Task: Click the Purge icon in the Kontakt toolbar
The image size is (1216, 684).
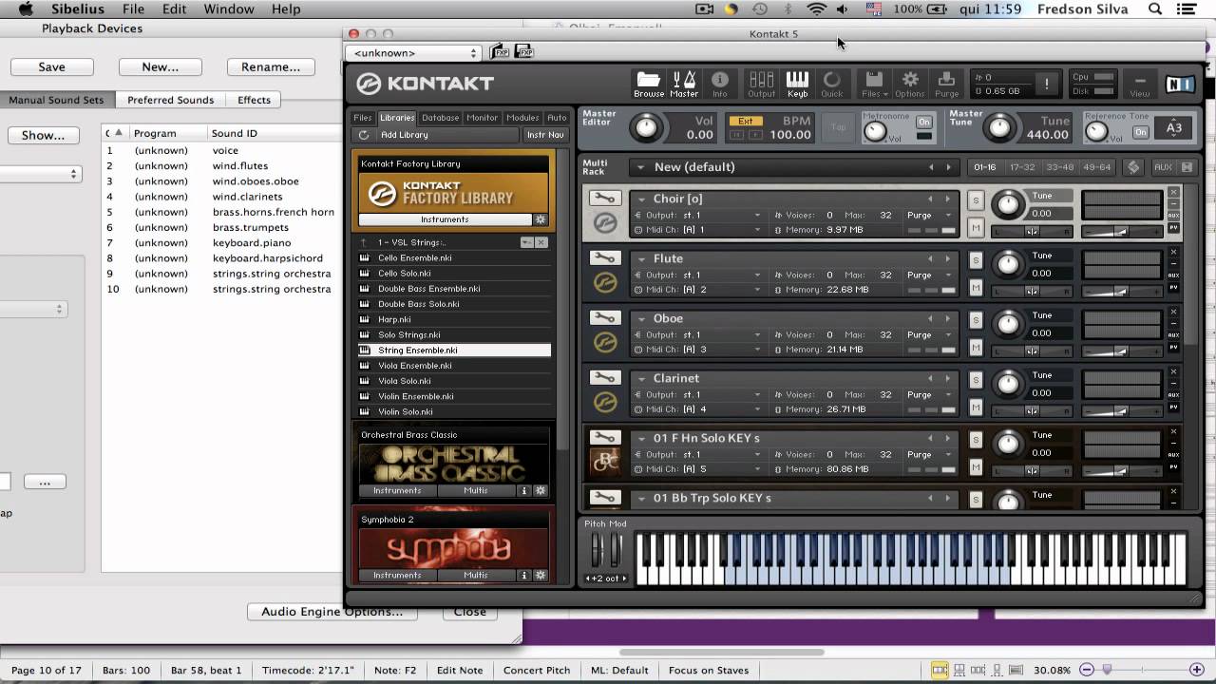Action: pos(946,84)
